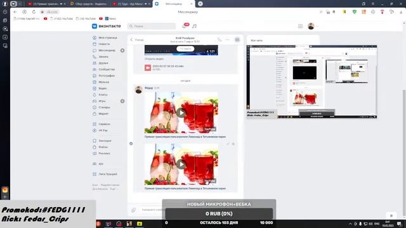This screenshot has width=406, height=228.
Task: Click the attach paperclip icon
Action: pyautogui.click(x=133, y=210)
